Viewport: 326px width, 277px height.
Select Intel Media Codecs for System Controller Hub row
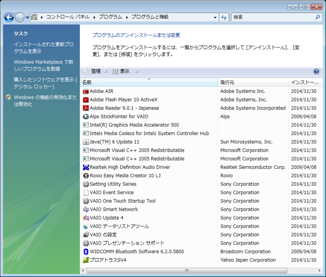pos(201,134)
